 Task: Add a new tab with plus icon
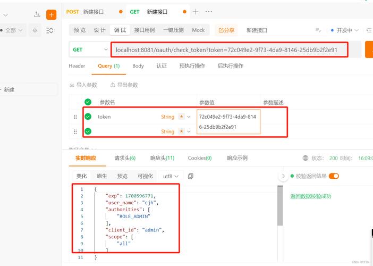pos(196,12)
